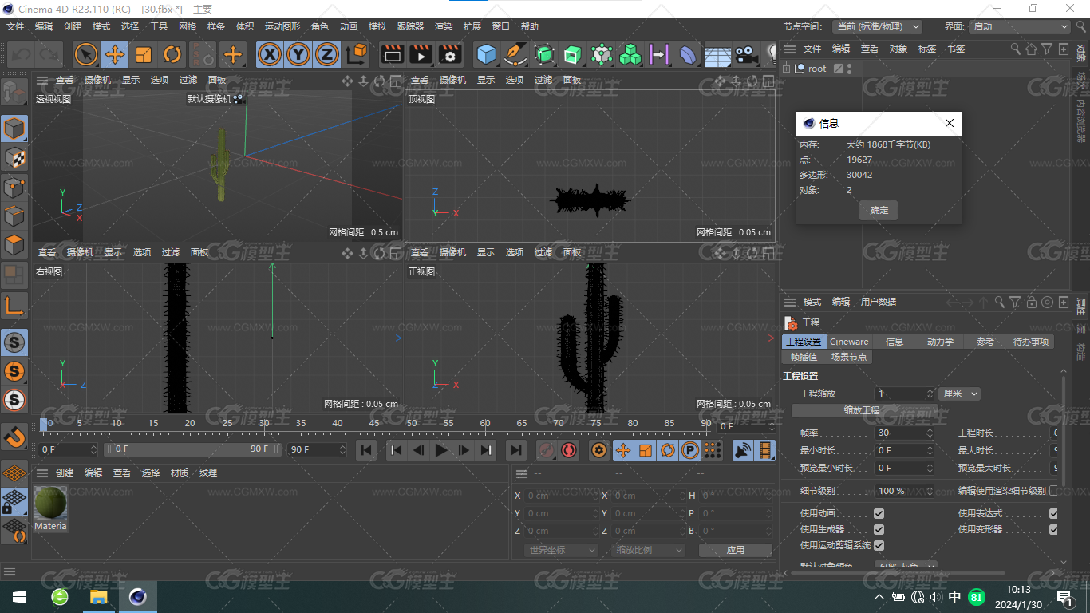Image resolution: width=1090 pixels, height=613 pixels.
Task: Click the 细节级别 stepper arrows
Action: click(x=930, y=491)
